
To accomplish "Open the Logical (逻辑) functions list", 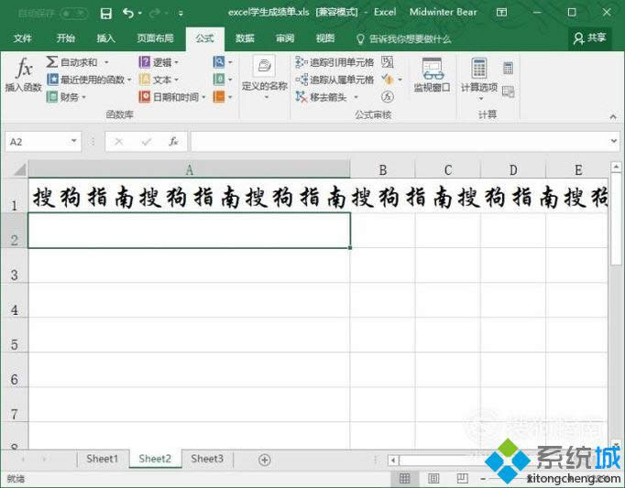I will click(159, 62).
